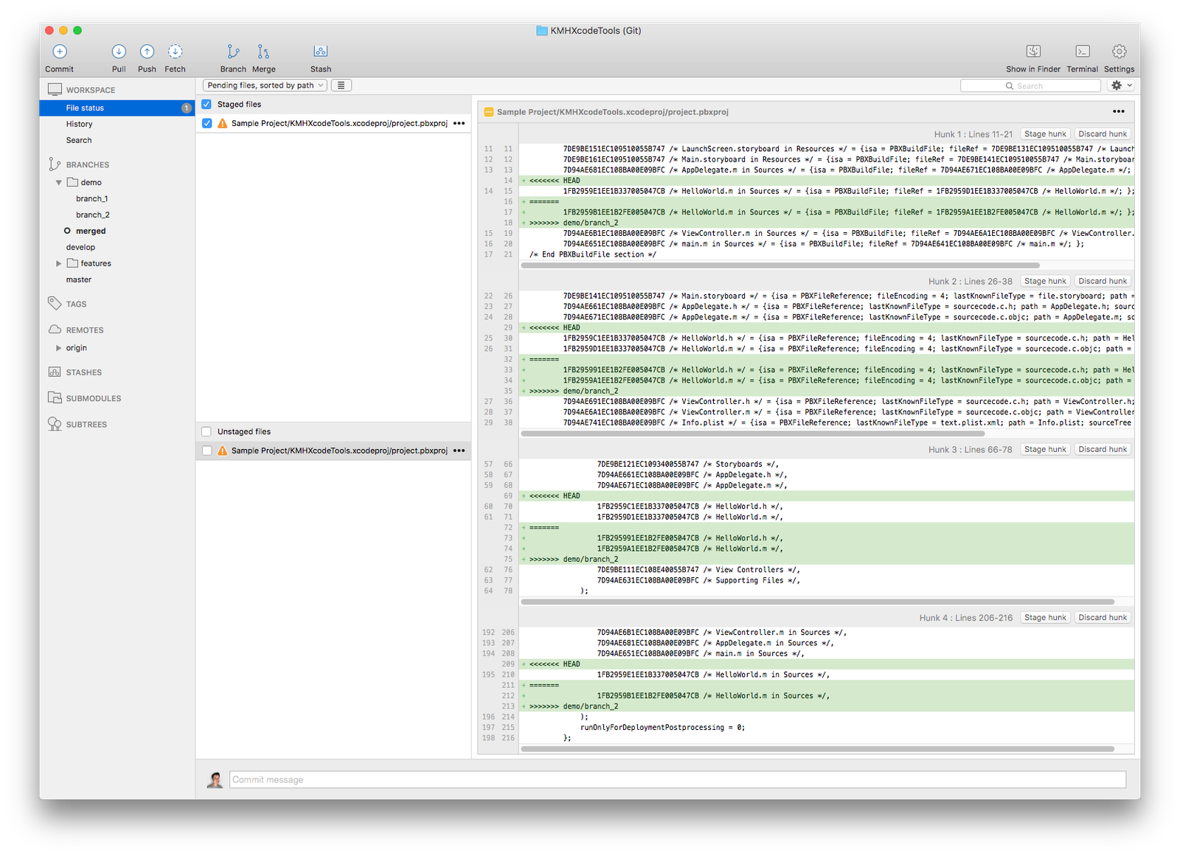This screenshot has height=856, width=1180.
Task: Tick the unstaged project.pbxproj file checkbox
Action: (206, 450)
